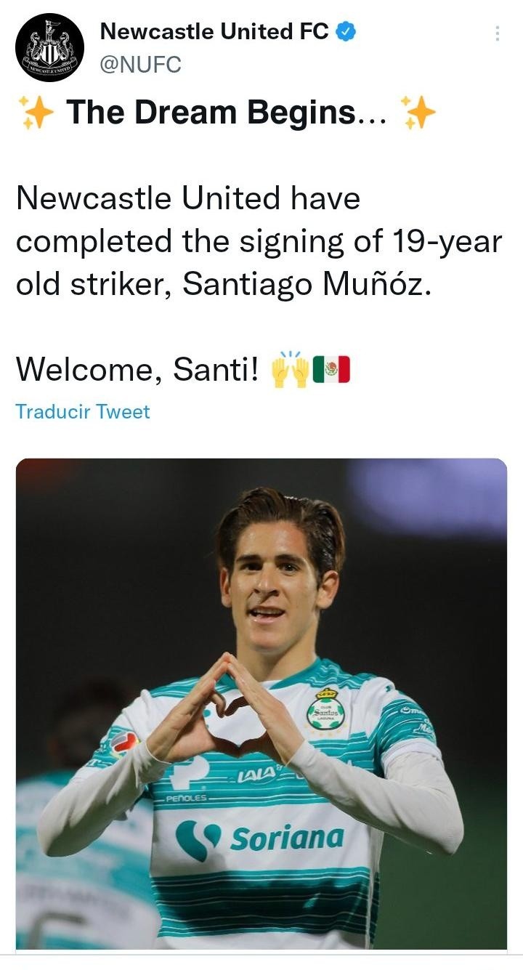This screenshot has width=523, height=970.
Task: Open the tweet's three-dot more menu
Action: pos(497,33)
